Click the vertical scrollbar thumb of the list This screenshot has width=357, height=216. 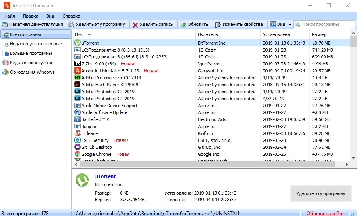pos(353,42)
